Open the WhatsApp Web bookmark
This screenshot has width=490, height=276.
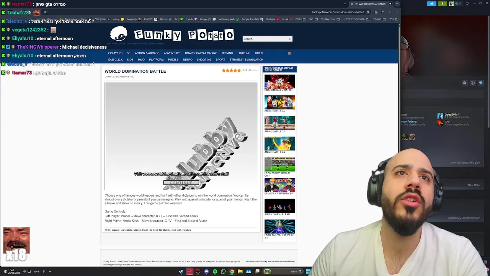point(229,19)
